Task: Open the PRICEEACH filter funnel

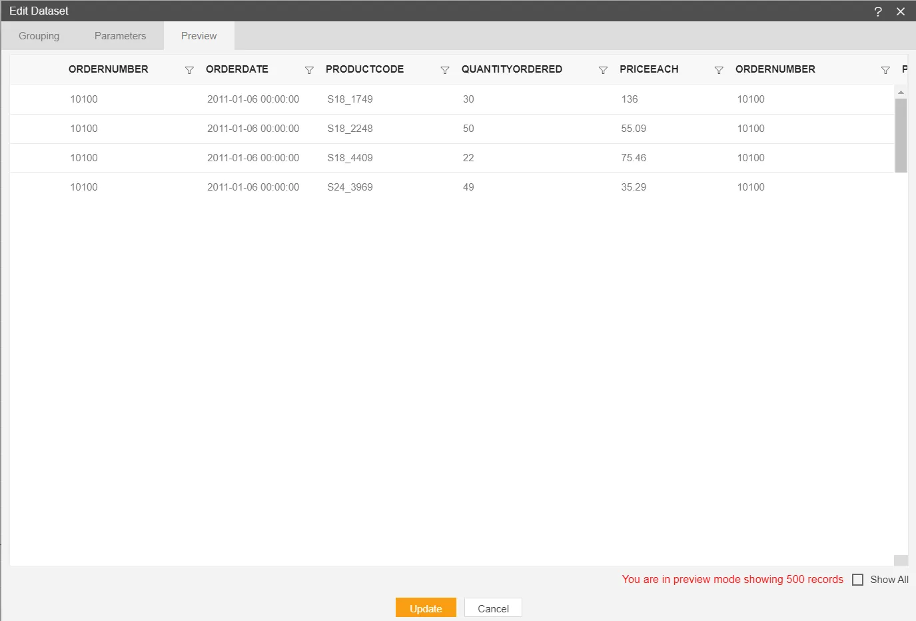Action: pos(719,70)
